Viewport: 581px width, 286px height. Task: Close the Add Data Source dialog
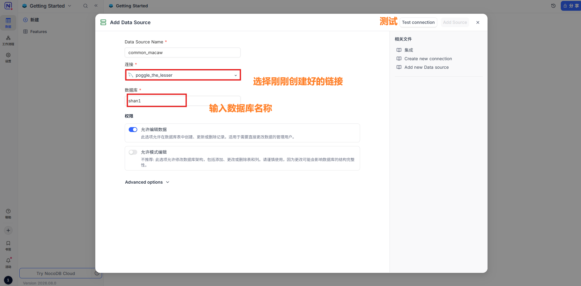[478, 22]
